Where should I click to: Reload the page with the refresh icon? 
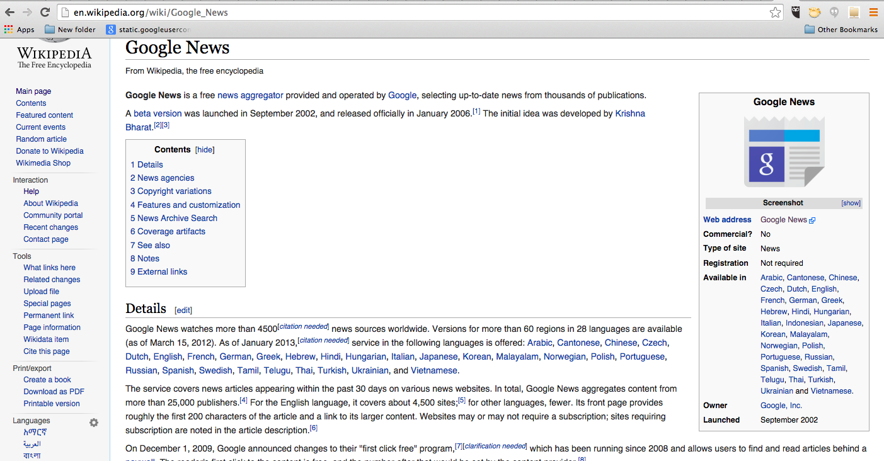(x=45, y=12)
